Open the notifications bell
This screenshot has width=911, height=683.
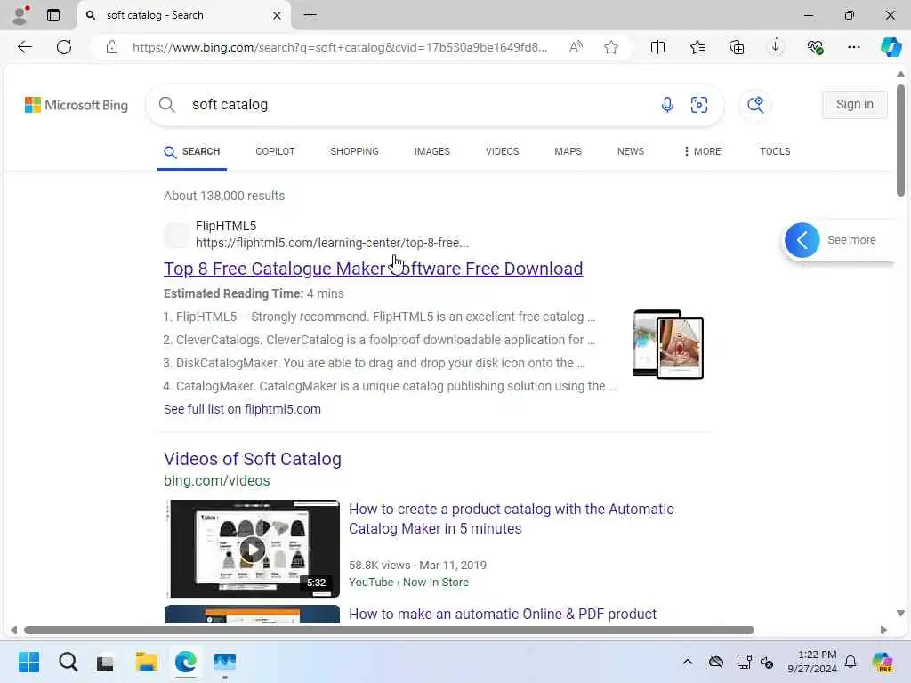point(851,662)
